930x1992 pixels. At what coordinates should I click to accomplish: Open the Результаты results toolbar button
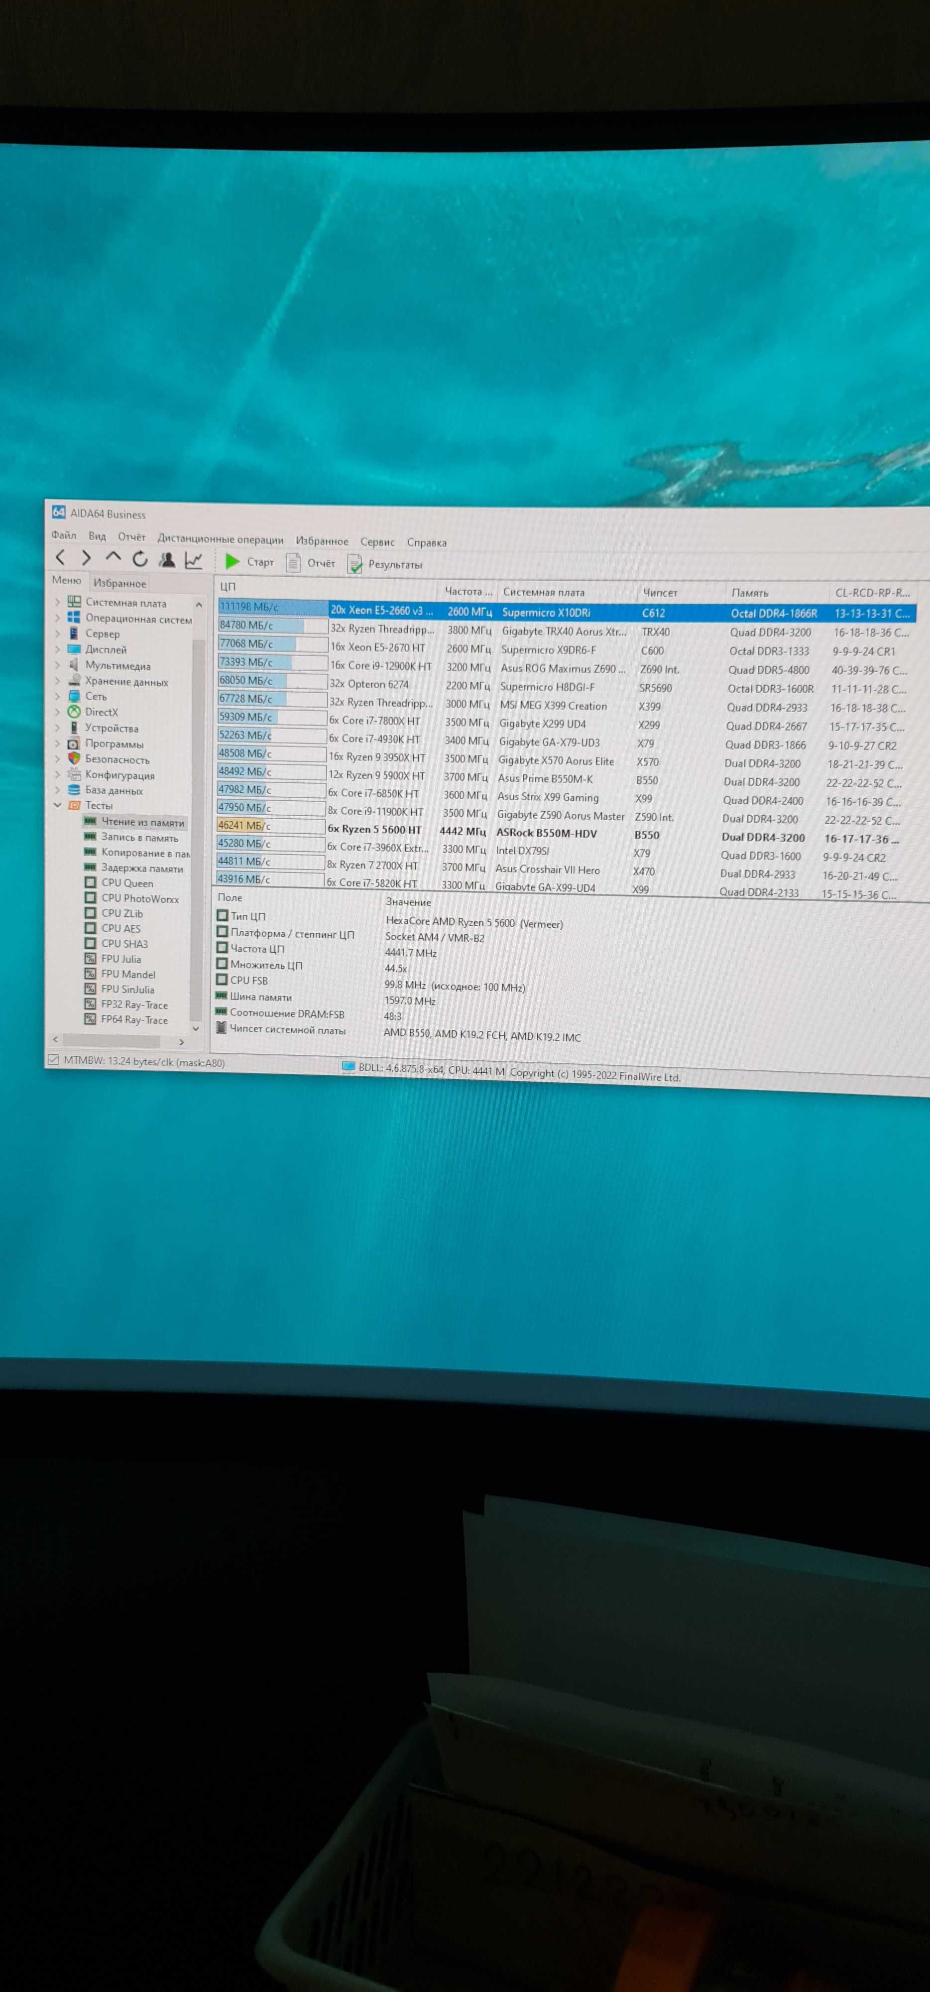[x=385, y=564]
